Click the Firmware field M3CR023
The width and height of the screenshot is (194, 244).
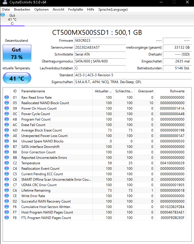pos(100,41)
